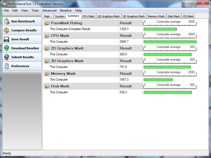The height and width of the screenshot is (158, 211).
Task: Switch to the CPU Mark tab
Action: (89, 16)
